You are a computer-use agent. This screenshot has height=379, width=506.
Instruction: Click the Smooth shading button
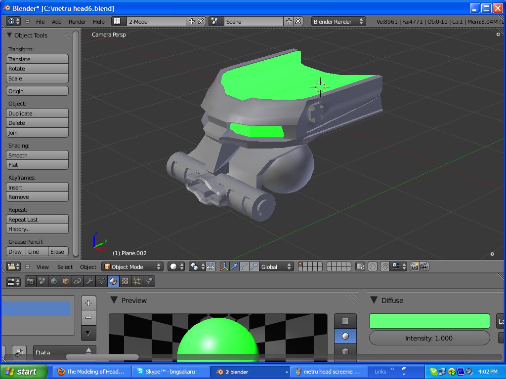click(37, 155)
